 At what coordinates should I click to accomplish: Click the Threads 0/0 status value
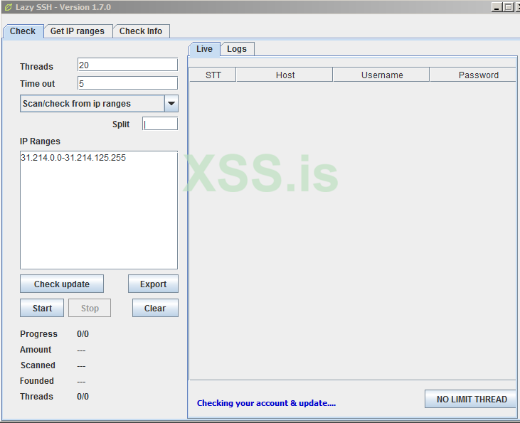pos(83,397)
